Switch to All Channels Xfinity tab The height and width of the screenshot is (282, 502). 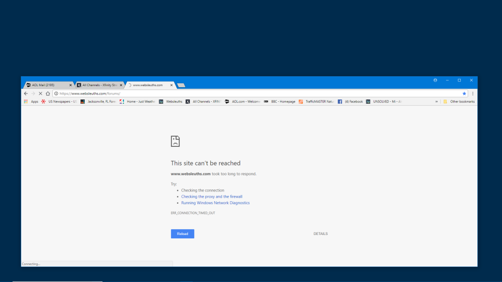point(98,85)
